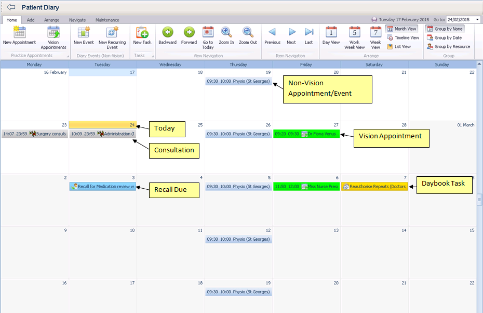Toggle the Month View option
Image resolution: width=483 pixels, height=313 pixels.
[401, 29]
